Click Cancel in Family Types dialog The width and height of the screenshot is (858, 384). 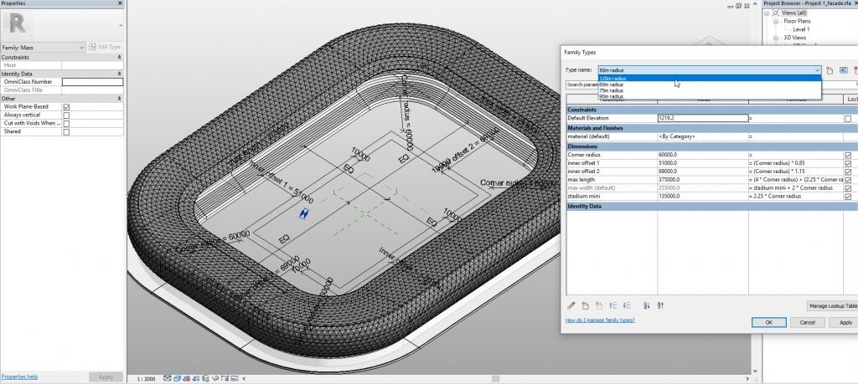(x=807, y=322)
